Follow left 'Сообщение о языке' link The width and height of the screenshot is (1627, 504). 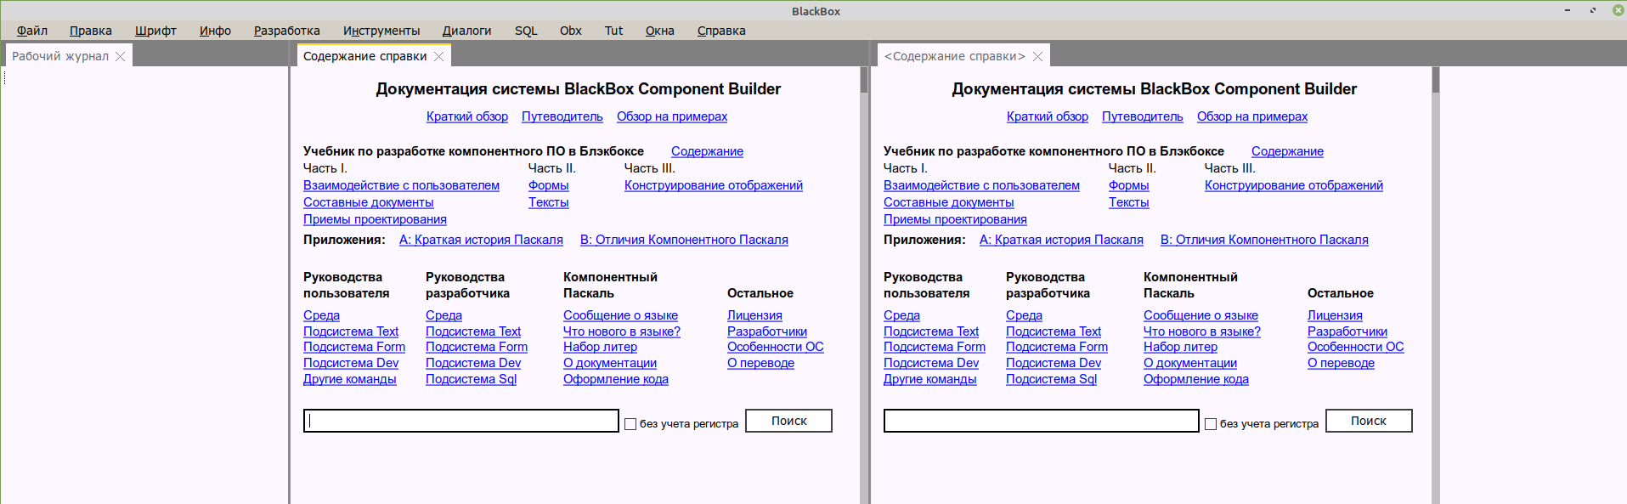point(620,315)
